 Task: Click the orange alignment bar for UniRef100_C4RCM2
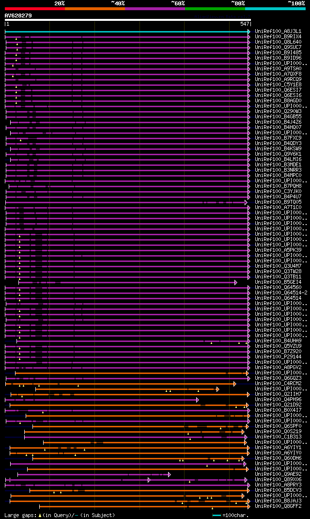pyautogui.click(x=121, y=384)
